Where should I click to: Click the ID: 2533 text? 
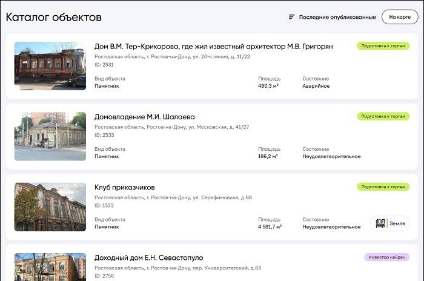(104, 135)
